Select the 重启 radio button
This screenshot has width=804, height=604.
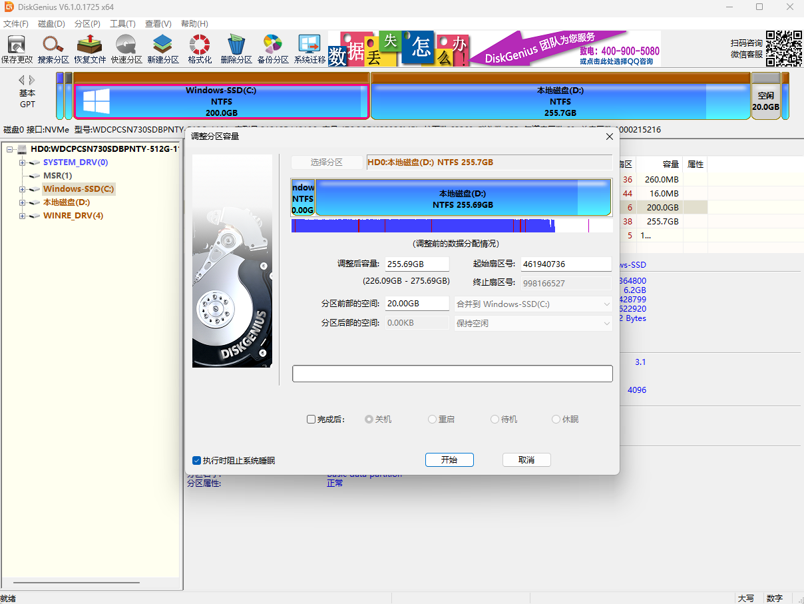tap(433, 420)
